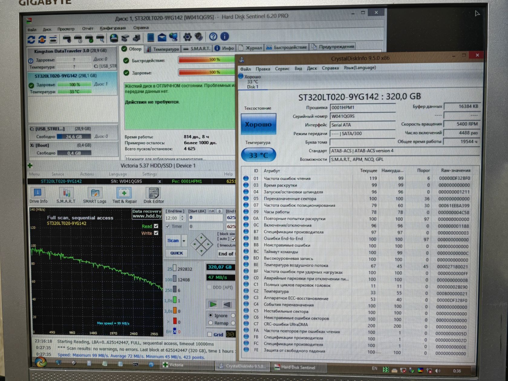Click the refresh icon in Hard Disk Sentinel toolbar
Image resolution: width=508 pixels, height=381 pixels.
tap(31, 39)
